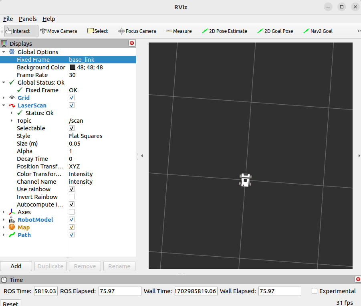Image resolution: width=361 pixels, height=306 pixels.
Task: Activate the Nav2 Goal tool
Action: coord(318,31)
